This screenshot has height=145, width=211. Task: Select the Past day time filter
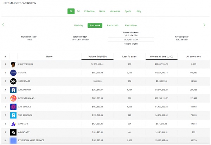tap(78, 25)
